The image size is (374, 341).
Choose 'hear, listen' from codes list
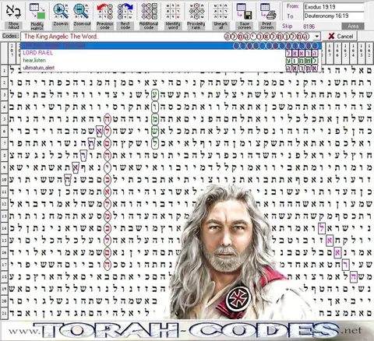click(x=171, y=61)
